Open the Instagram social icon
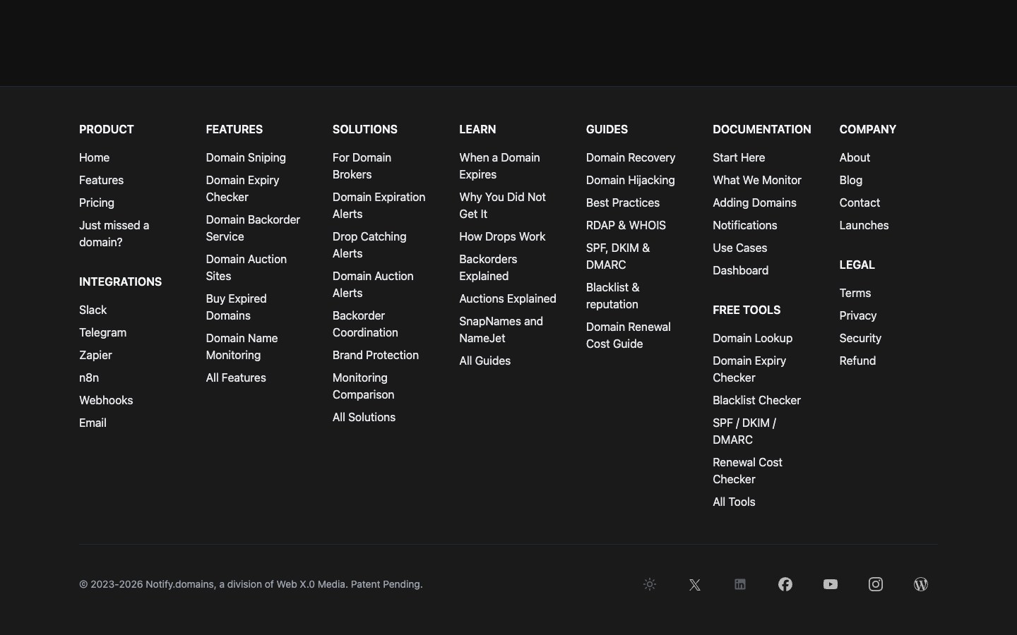Image resolution: width=1017 pixels, height=635 pixels. coord(876,584)
